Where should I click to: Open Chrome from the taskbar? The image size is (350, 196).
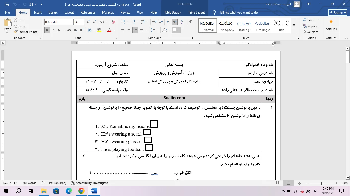(81, 191)
